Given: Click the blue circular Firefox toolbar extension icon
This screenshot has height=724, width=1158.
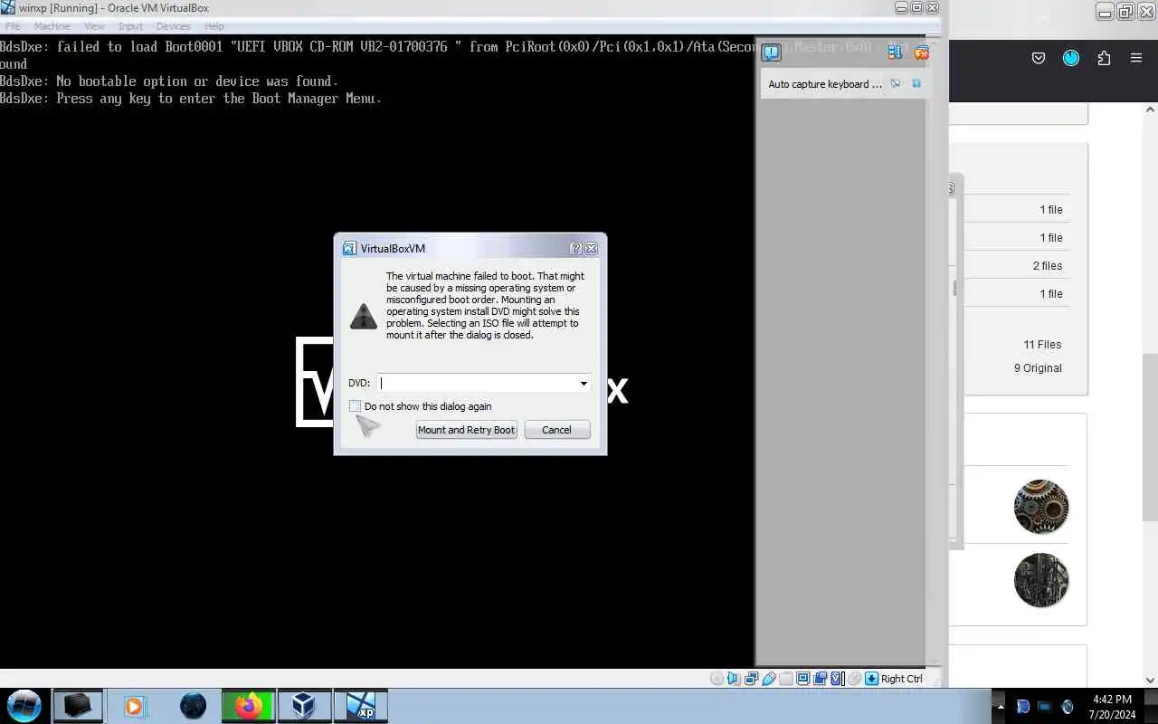Looking at the screenshot, I should click(x=1071, y=58).
